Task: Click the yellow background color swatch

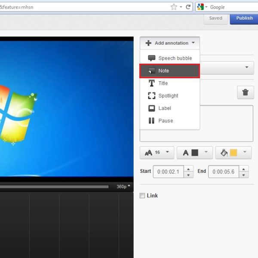Action: (233, 153)
